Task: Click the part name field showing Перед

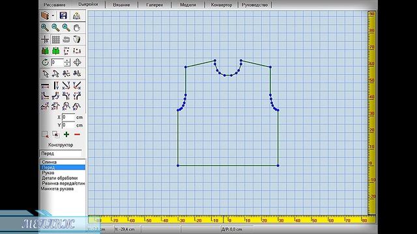Action: pyautogui.click(x=61, y=153)
